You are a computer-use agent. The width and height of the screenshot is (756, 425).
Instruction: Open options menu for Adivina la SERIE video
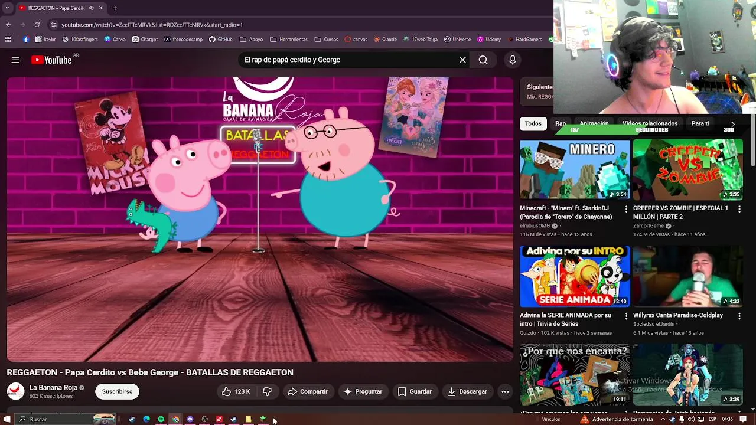pos(626,316)
